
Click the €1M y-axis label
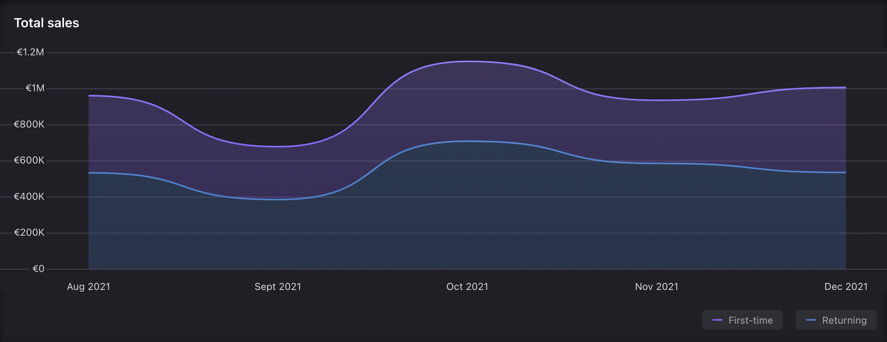point(35,88)
